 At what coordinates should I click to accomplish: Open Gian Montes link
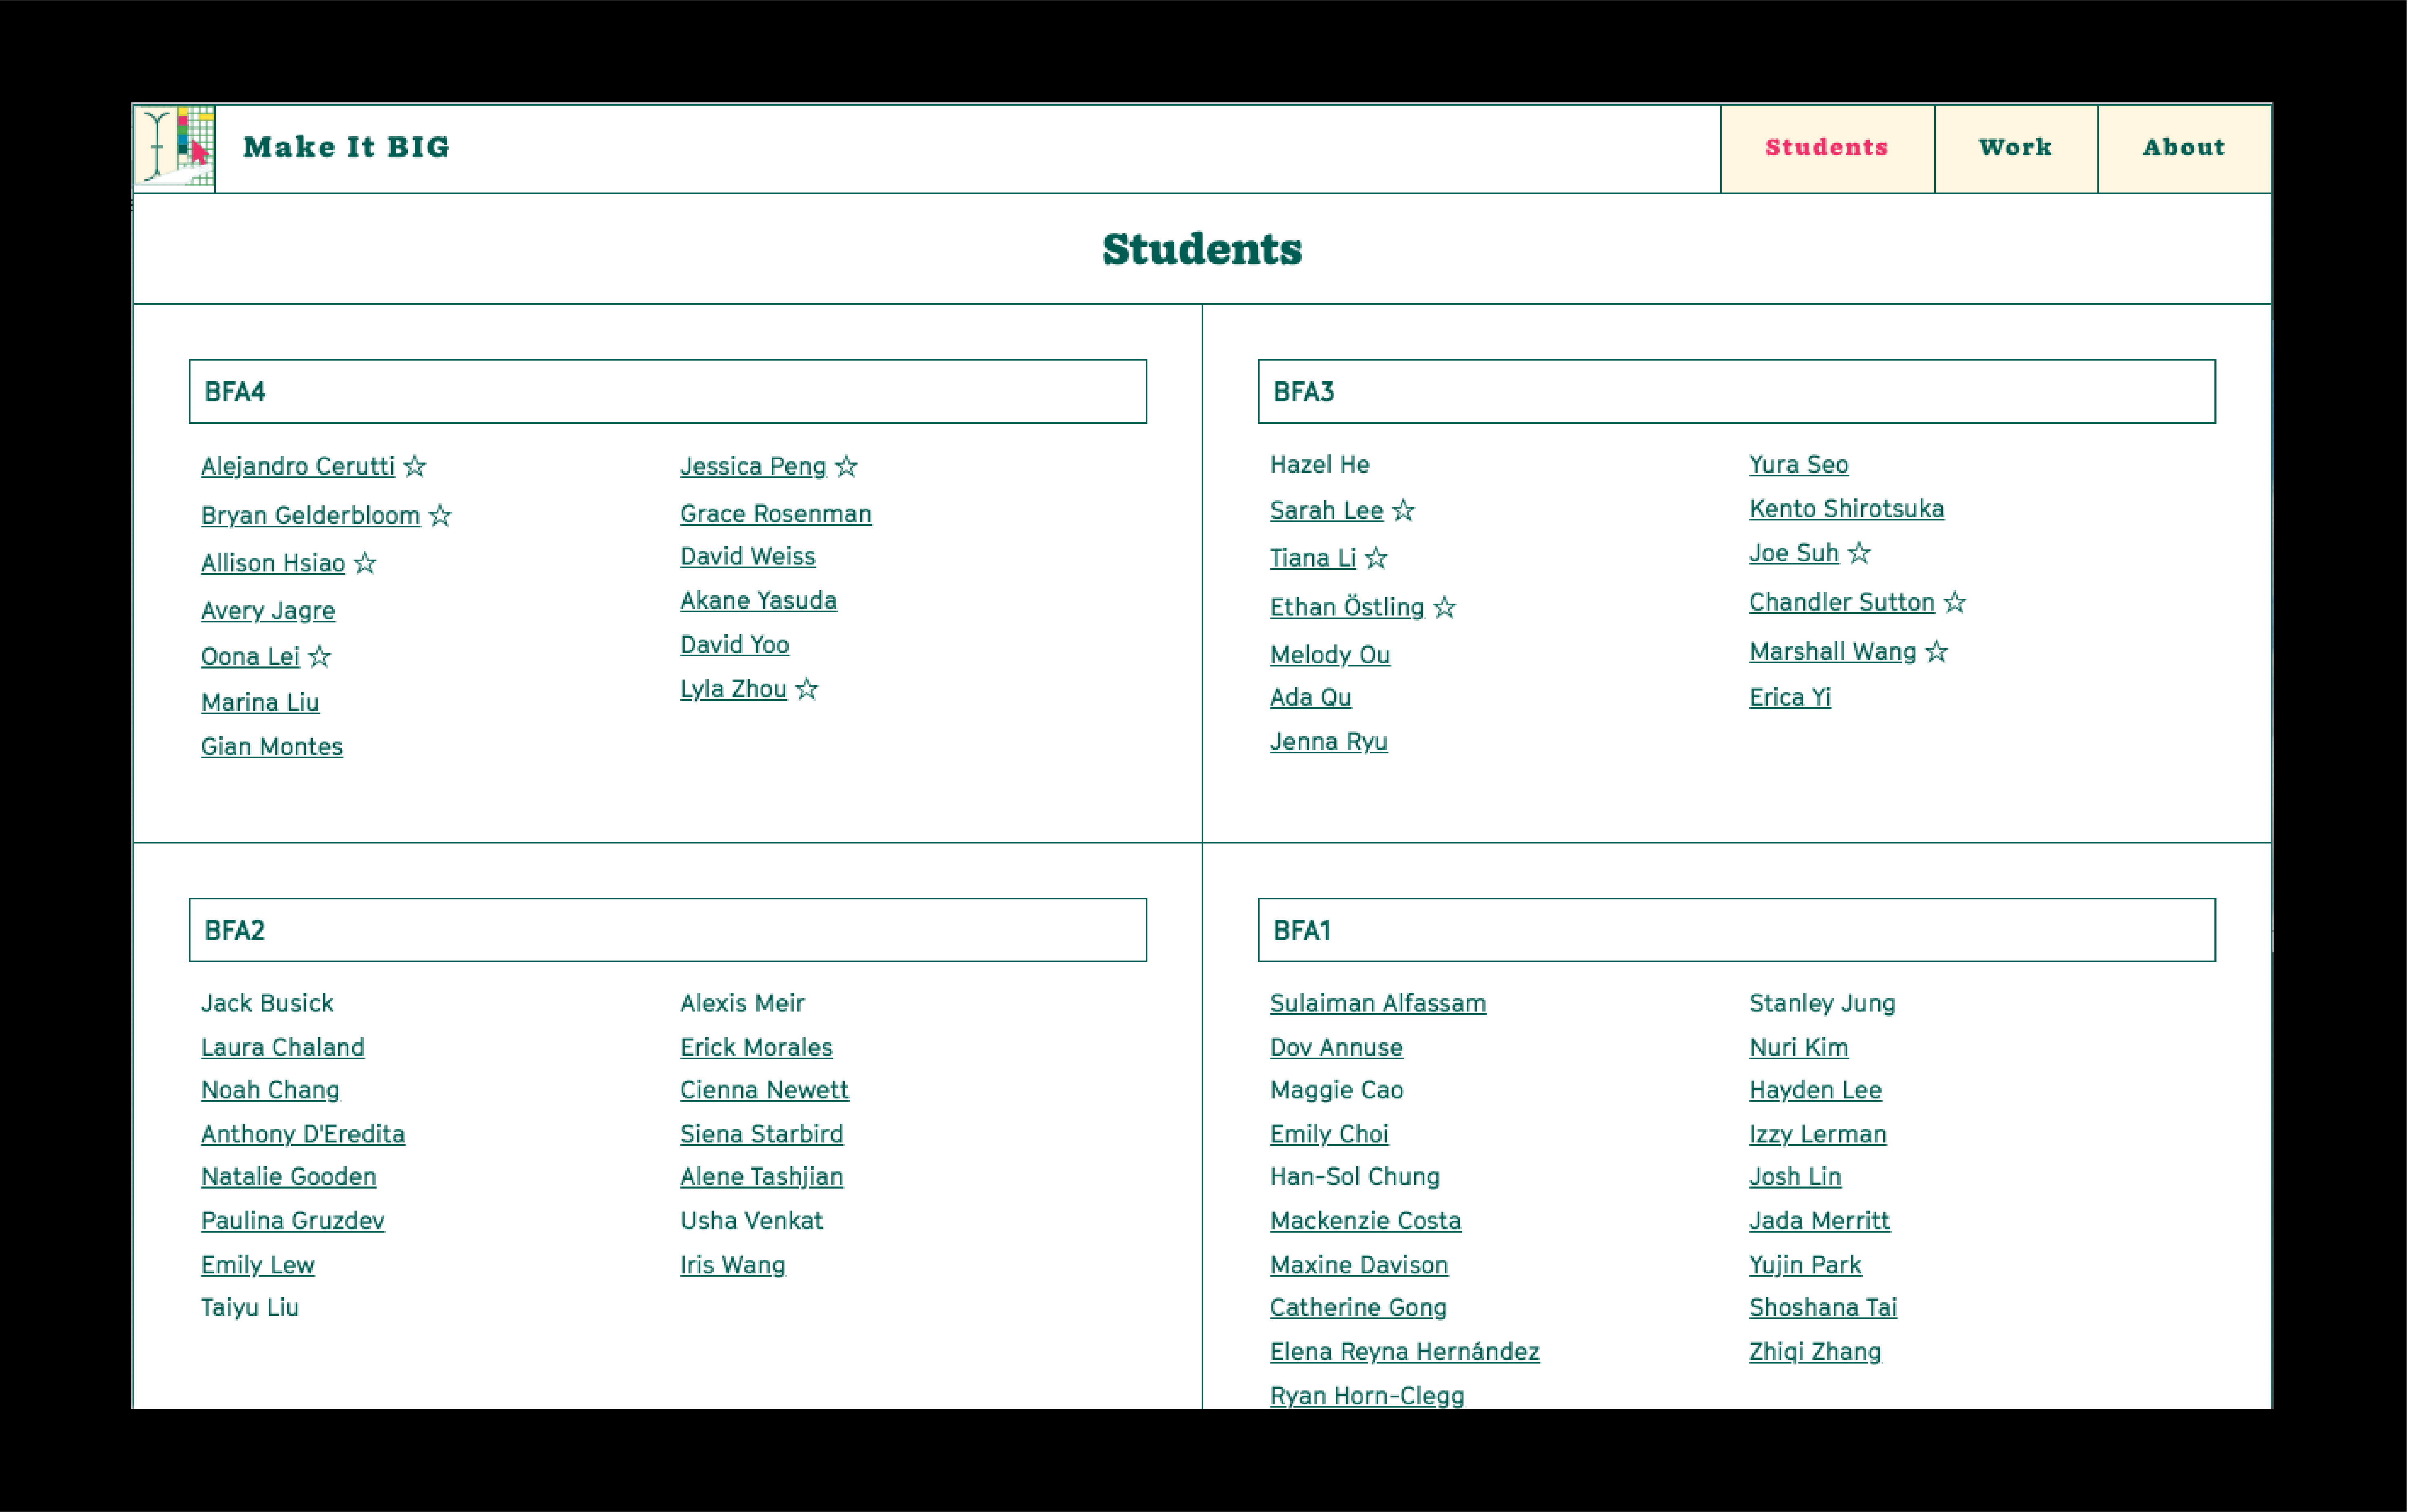272,746
